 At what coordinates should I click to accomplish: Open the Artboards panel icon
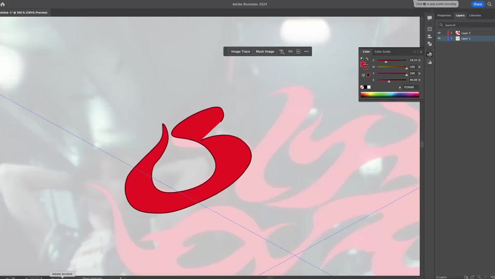pyautogui.click(x=429, y=29)
